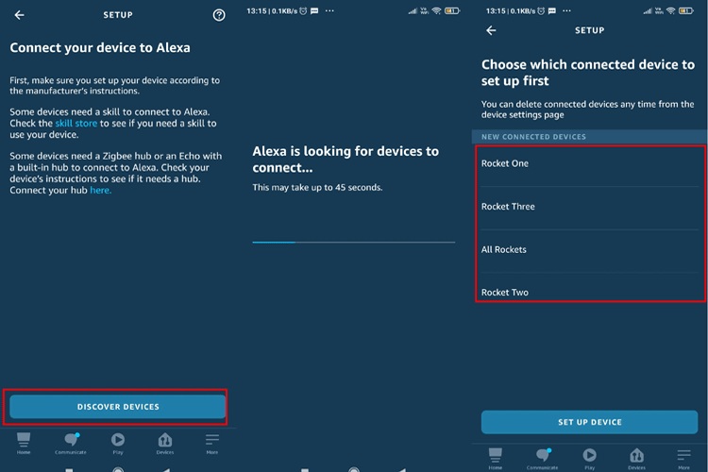Viewport: 708px width, 472px height.
Task: Open Communicate tab in the device list screen's bottom bar
Action: tap(542, 459)
